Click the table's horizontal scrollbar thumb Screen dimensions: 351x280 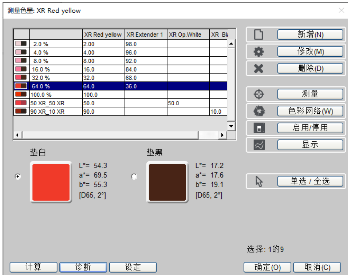[x=110, y=135]
